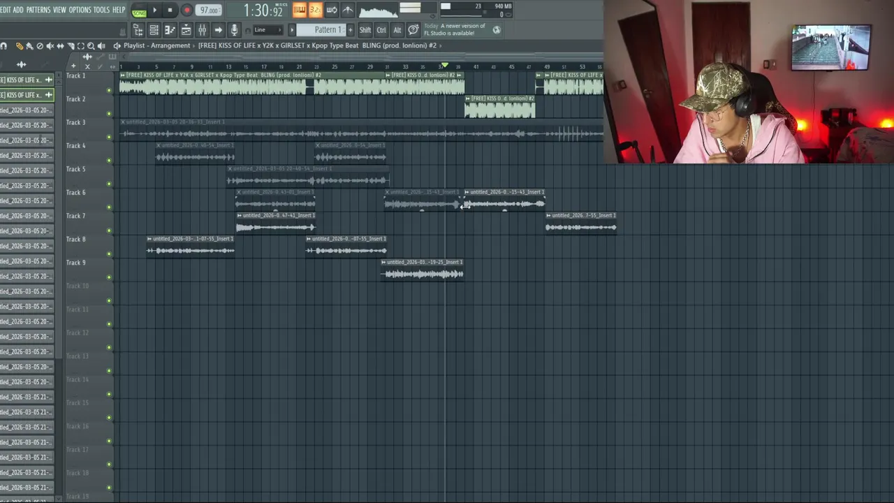Select the Zoom magnifier tool

pyautogui.click(x=91, y=45)
